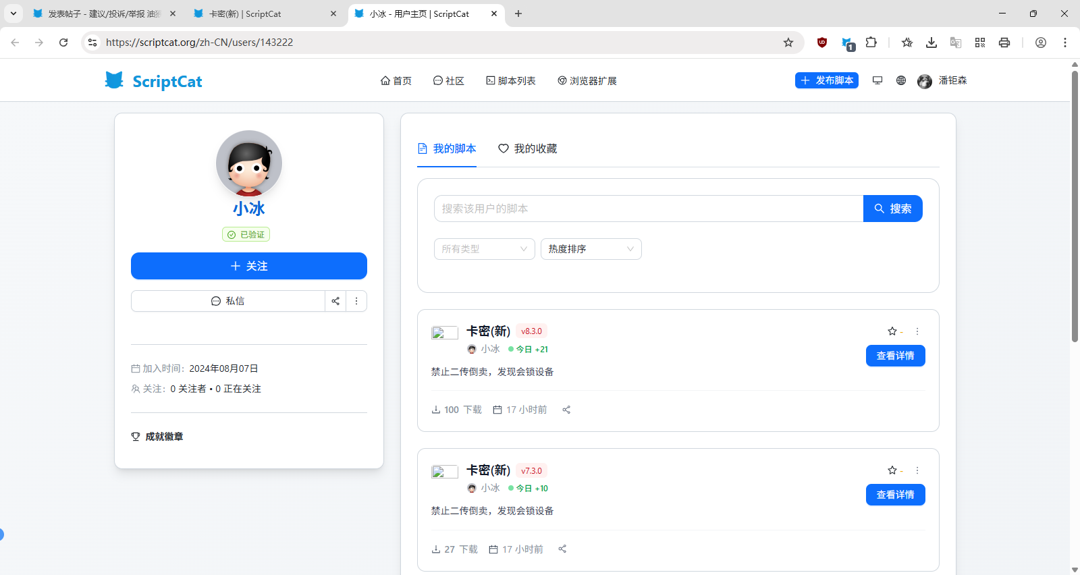Reload the current page
The height and width of the screenshot is (575, 1080).
click(x=63, y=43)
